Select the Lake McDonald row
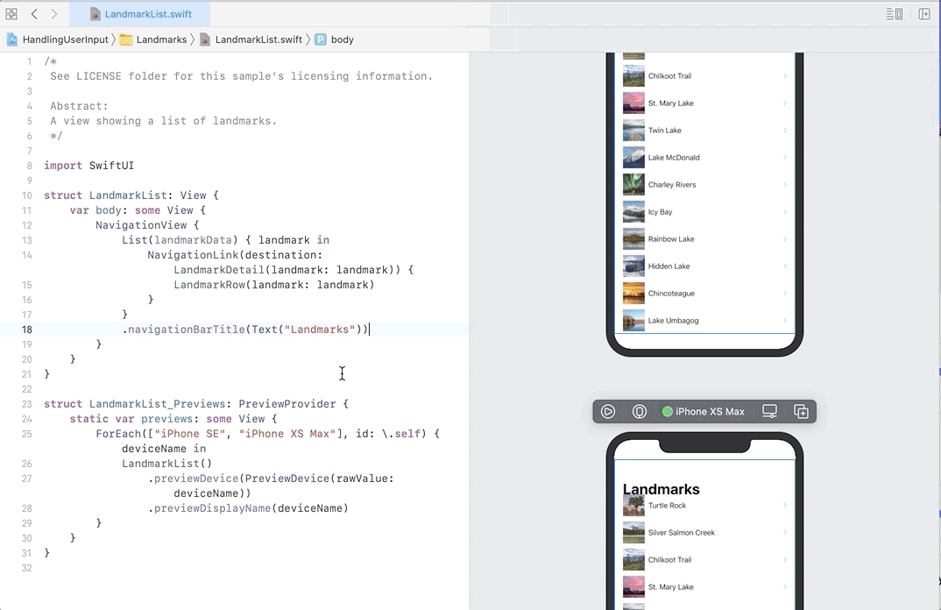Image resolution: width=941 pixels, height=610 pixels. pyautogui.click(x=704, y=157)
